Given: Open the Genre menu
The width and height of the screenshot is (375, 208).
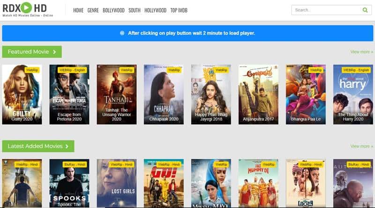Looking at the screenshot, I should [93, 10].
